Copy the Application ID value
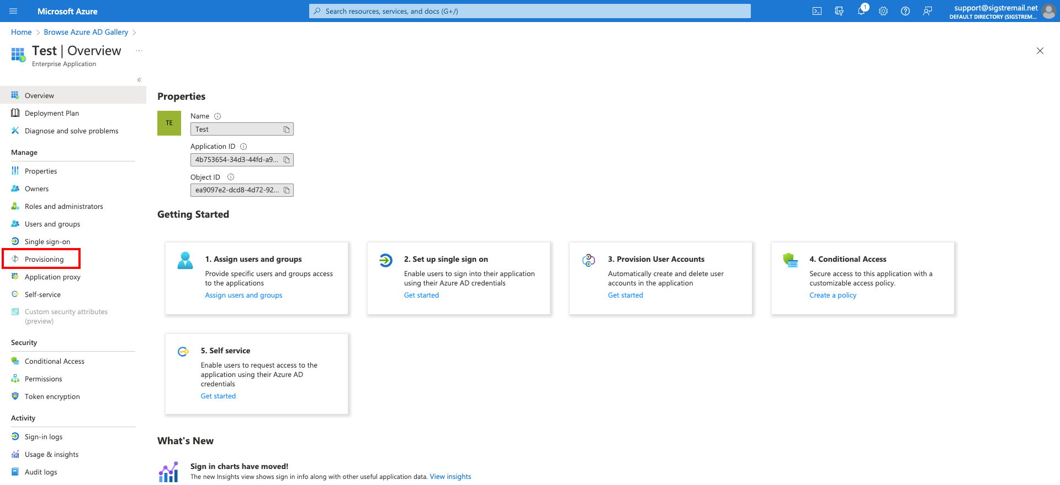Image resolution: width=1060 pixels, height=485 pixels. (x=287, y=160)
